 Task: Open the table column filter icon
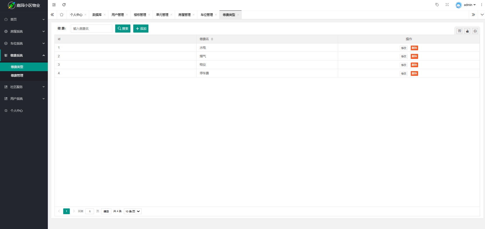460,31
